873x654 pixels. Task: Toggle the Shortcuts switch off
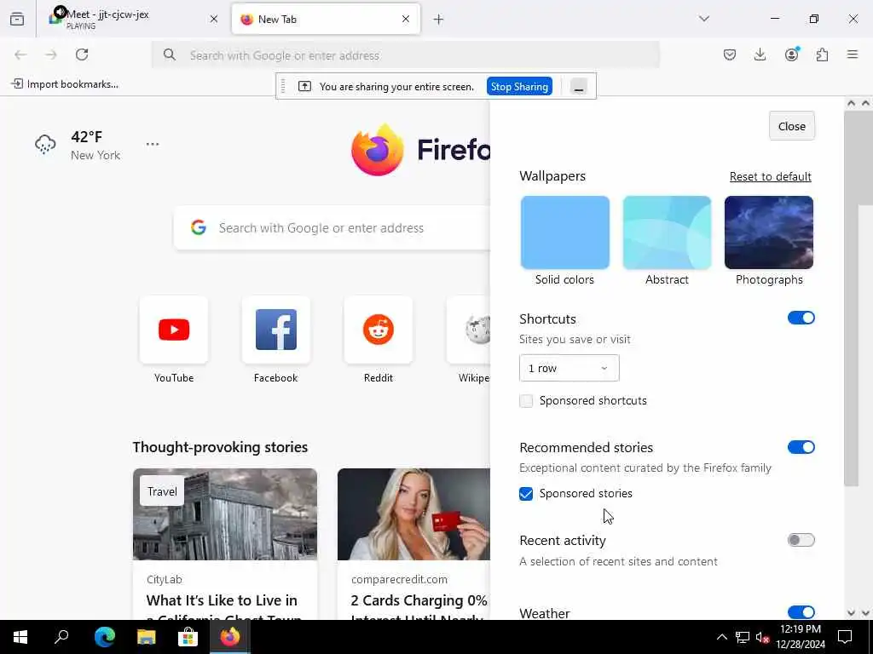pyautogui.click(x=801, y=318)
